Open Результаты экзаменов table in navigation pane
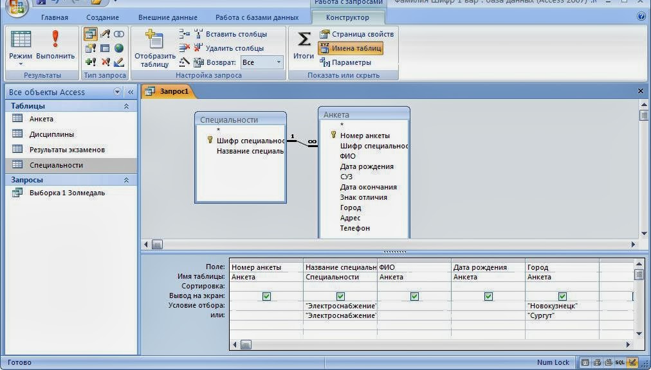Screen dimensions: 651x370 point(67,150)
